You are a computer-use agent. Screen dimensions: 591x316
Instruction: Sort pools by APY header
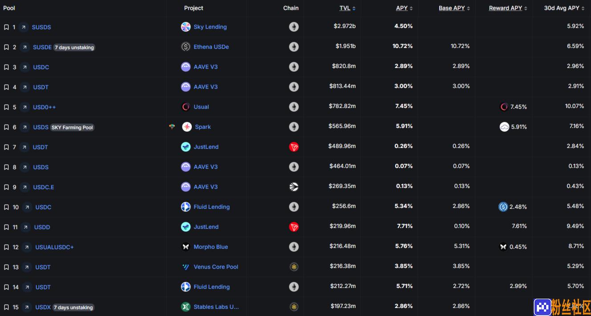click(404, 8)
